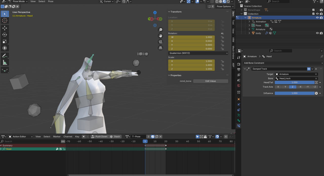Open the World properties tab
The height and width of the screenshot is (176, 324).
coord(239,86)
